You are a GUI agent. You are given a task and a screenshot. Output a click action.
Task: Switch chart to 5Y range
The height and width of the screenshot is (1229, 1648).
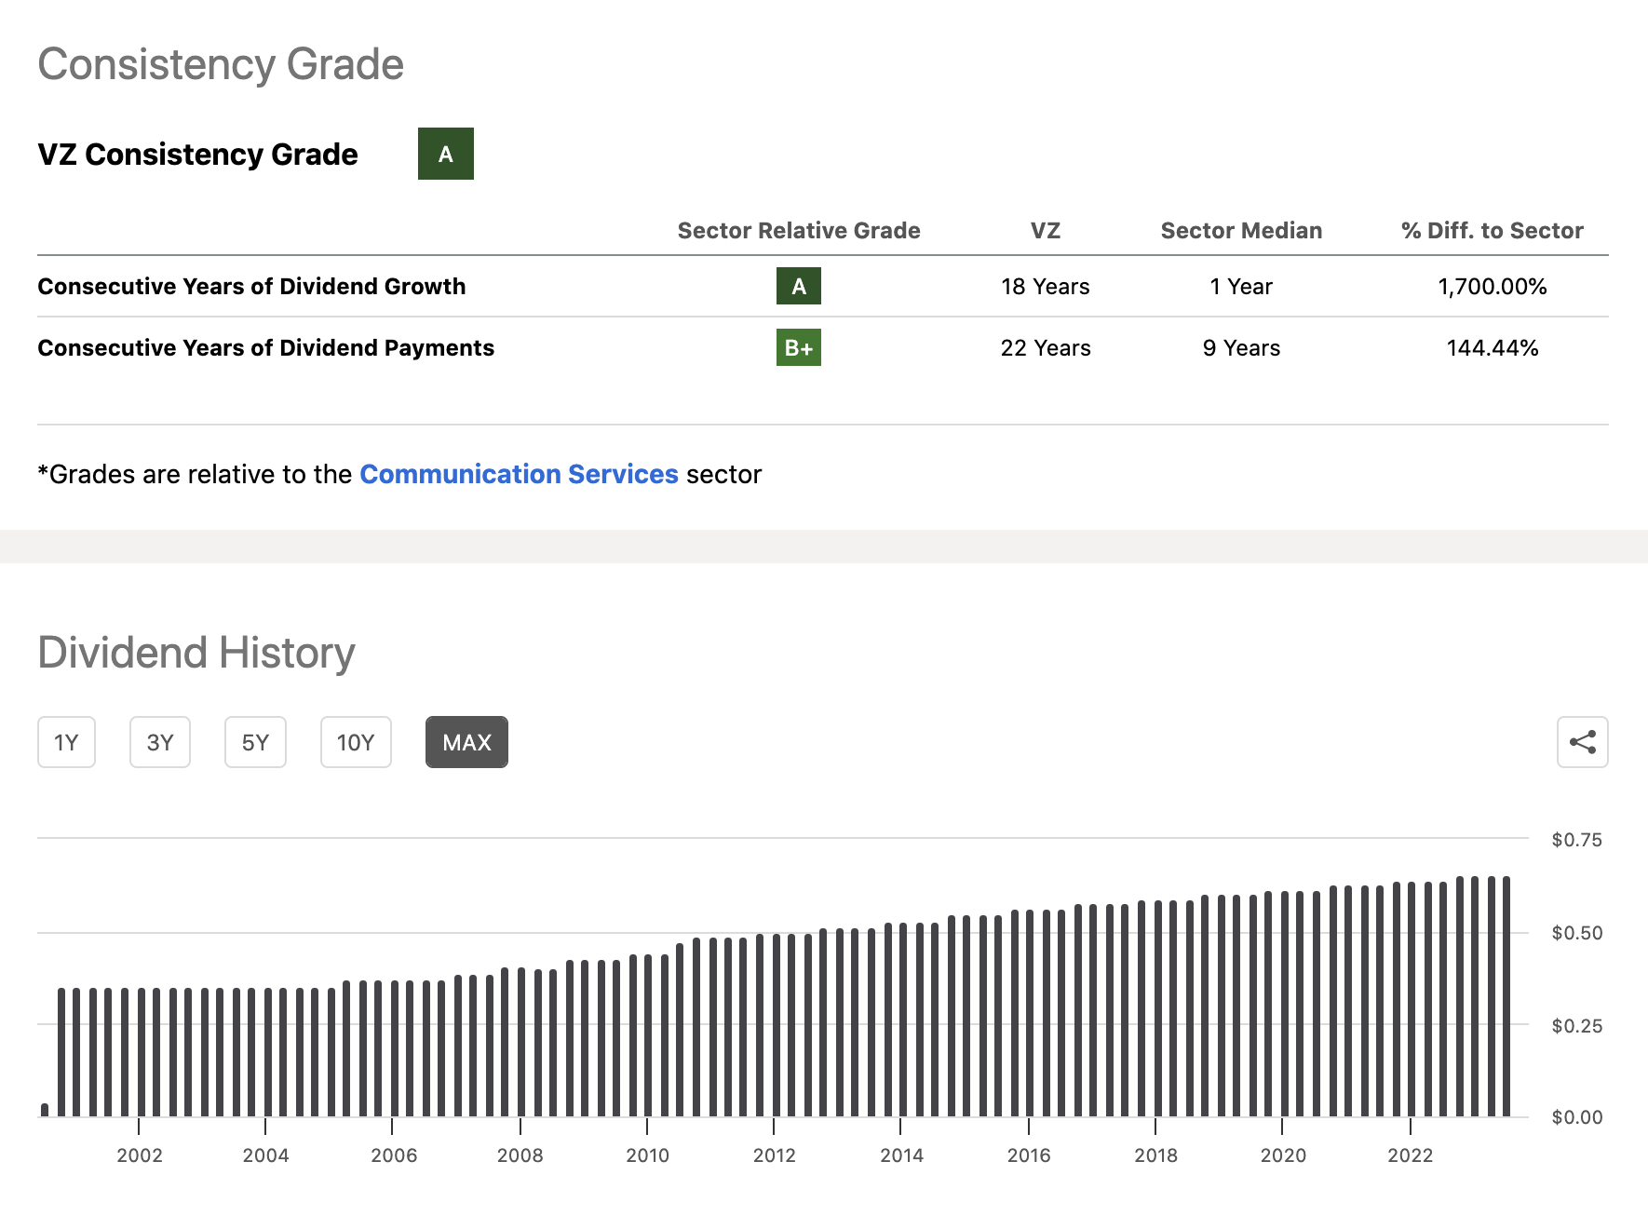pyautogui.click(x=255, y=742)
